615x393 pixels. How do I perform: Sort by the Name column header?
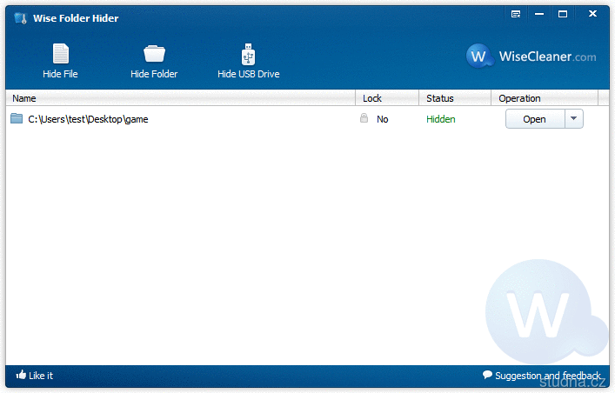pyautogui.click(x=180, y=98)
